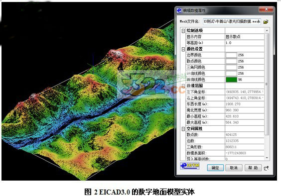Click the property list scroll-up arrow
The width and height of the screenshot is (281, 196).
pos(267,31)
